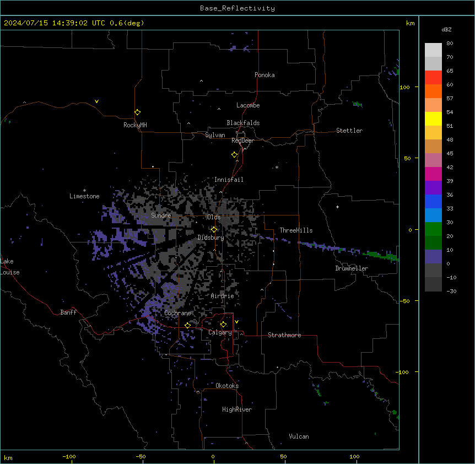
Task: Click the Calgary label
Action: point(220,332)
